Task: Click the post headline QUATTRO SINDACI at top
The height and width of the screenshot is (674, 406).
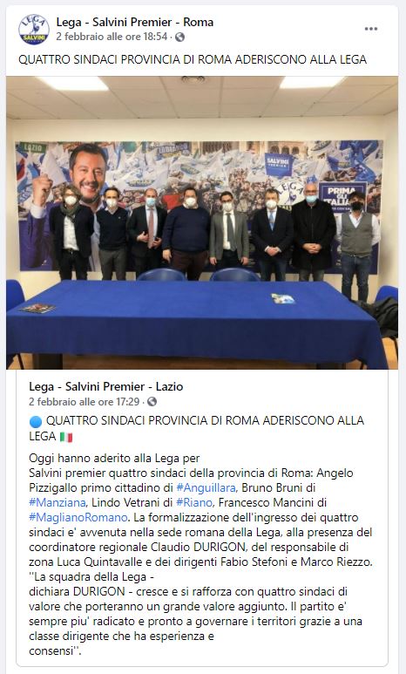Action: (x=193, y=59)
